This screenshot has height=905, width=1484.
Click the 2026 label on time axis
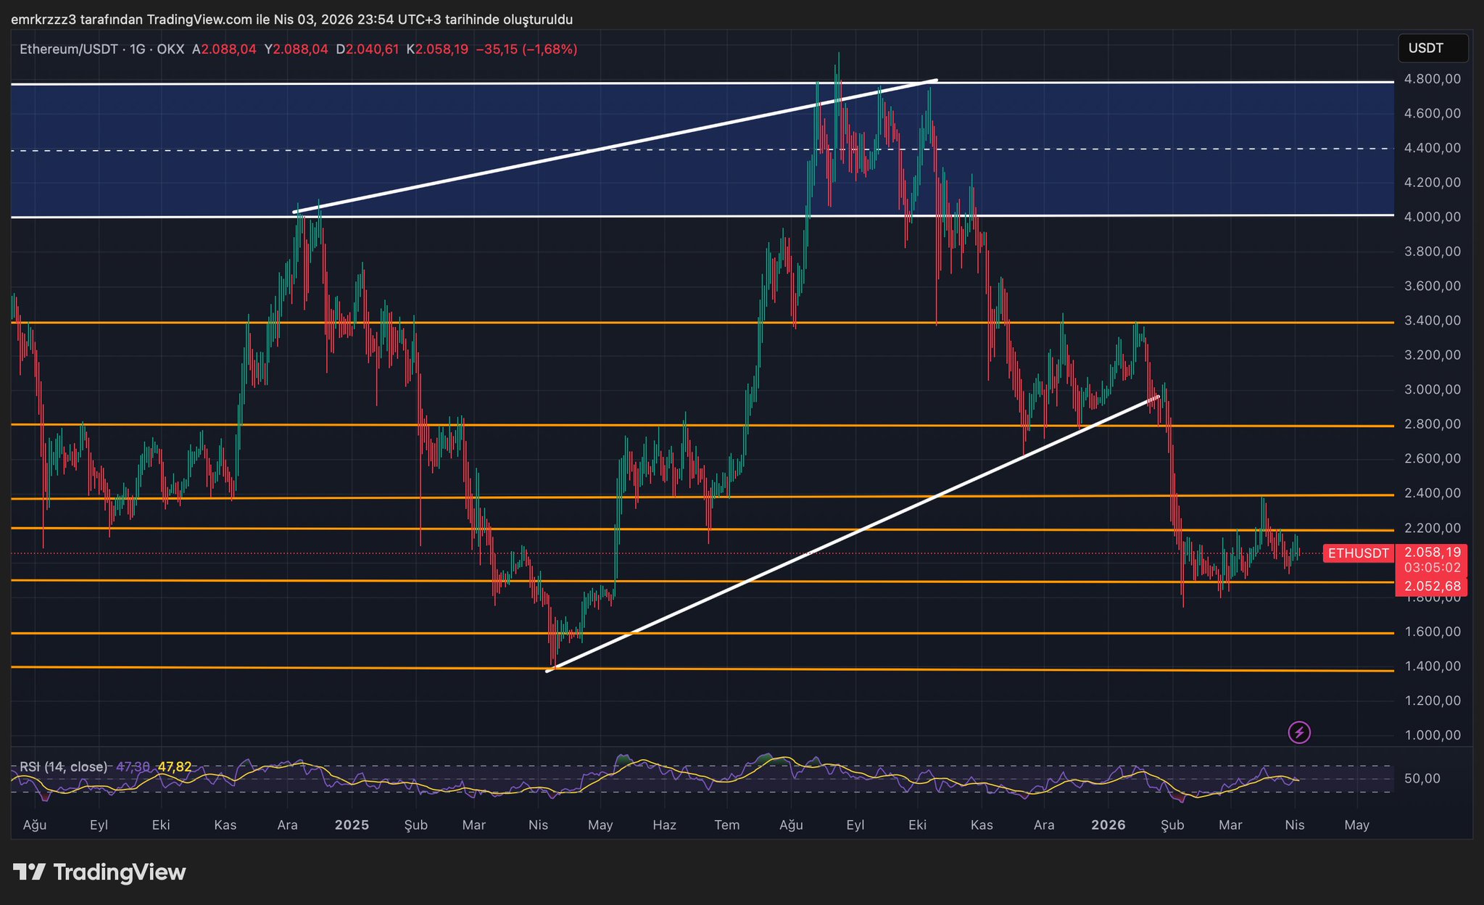point(1108,825)
